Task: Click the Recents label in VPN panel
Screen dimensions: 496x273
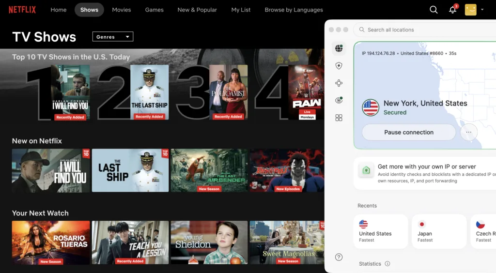Action: pyautogui.click(x=367, y=206)
